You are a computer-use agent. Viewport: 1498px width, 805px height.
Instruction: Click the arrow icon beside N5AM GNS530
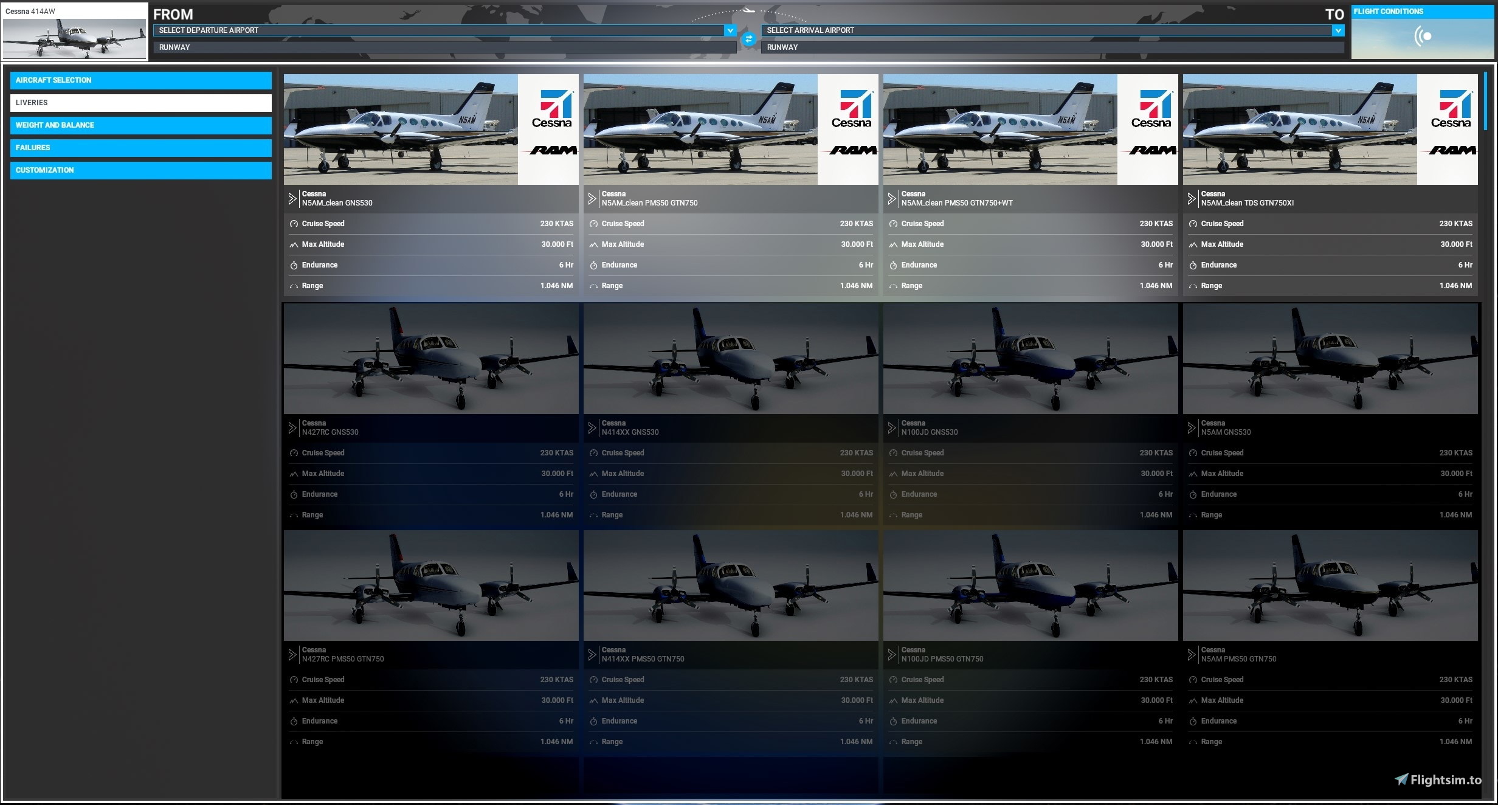tap(1192, 428)
